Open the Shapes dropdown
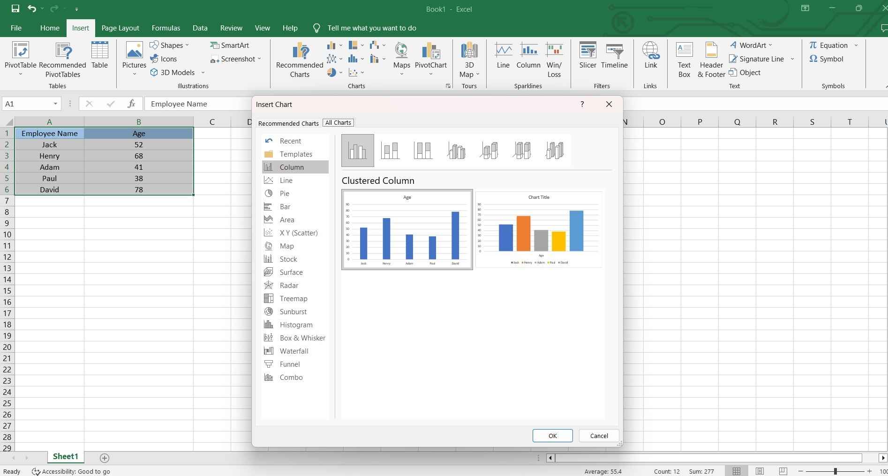This screenshot has width=888, height=476. (x=170, y=45)
